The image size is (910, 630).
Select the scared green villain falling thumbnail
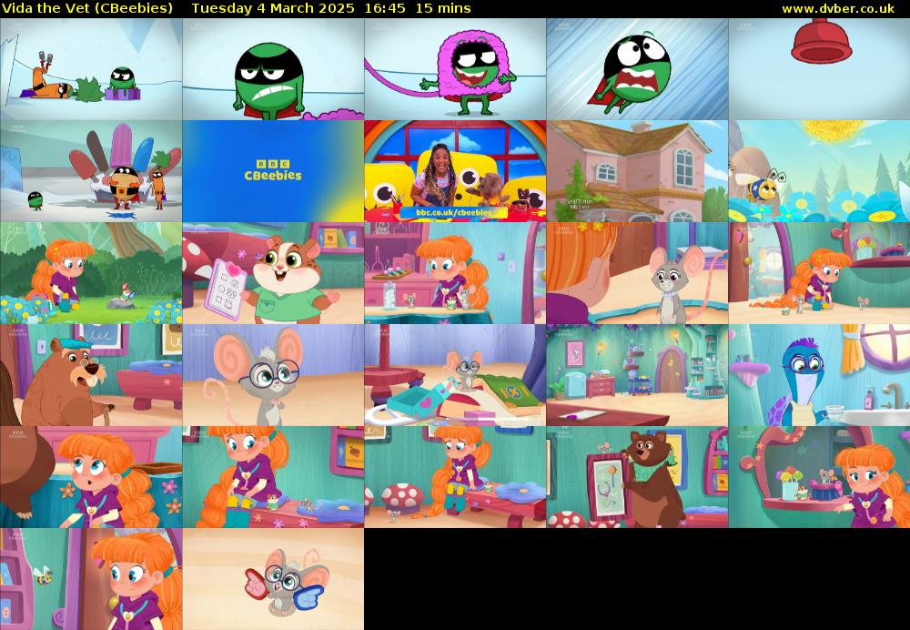coord(637,69)
